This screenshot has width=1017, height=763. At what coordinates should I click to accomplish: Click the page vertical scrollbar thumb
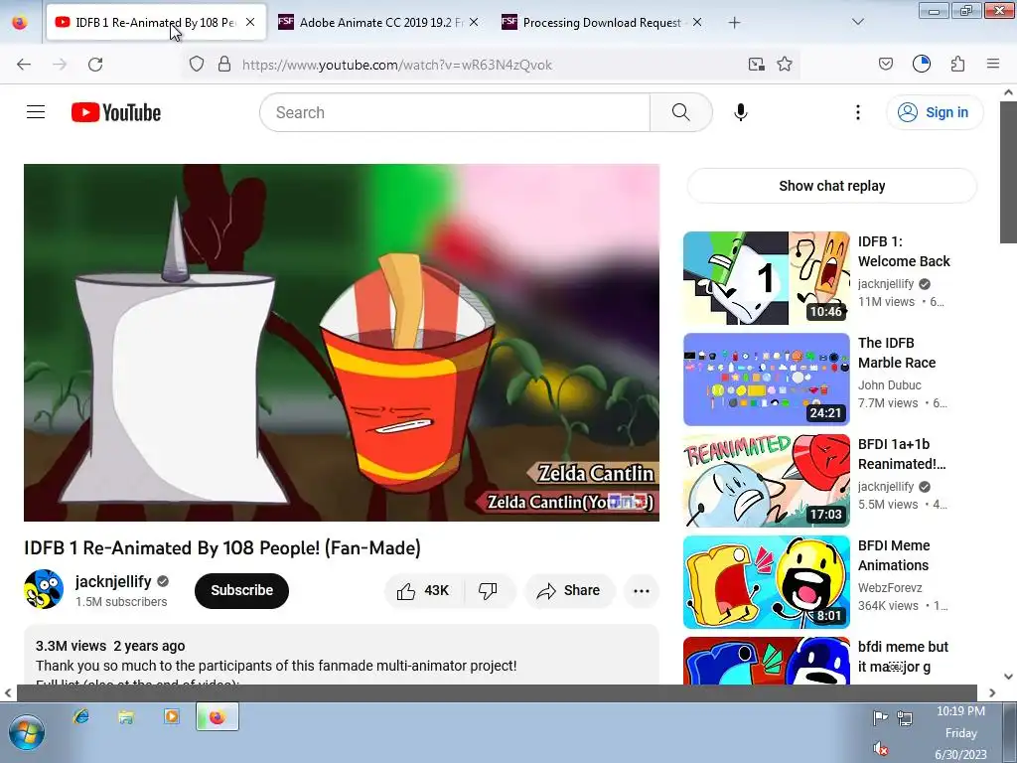coord(1008,172)
